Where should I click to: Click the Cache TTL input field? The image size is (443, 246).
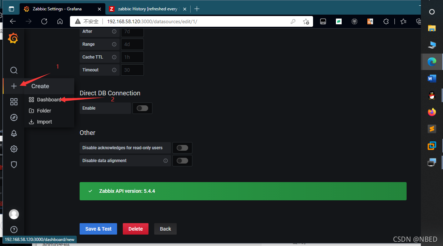point(132,57)
